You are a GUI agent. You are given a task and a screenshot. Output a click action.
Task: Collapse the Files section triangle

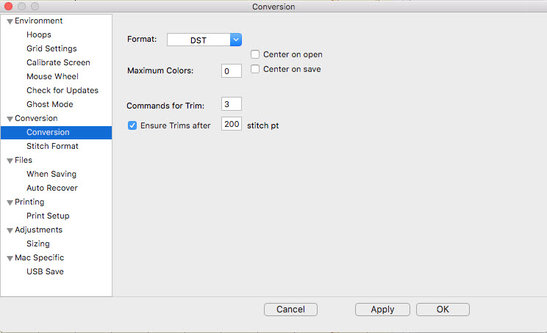(10, 161)
